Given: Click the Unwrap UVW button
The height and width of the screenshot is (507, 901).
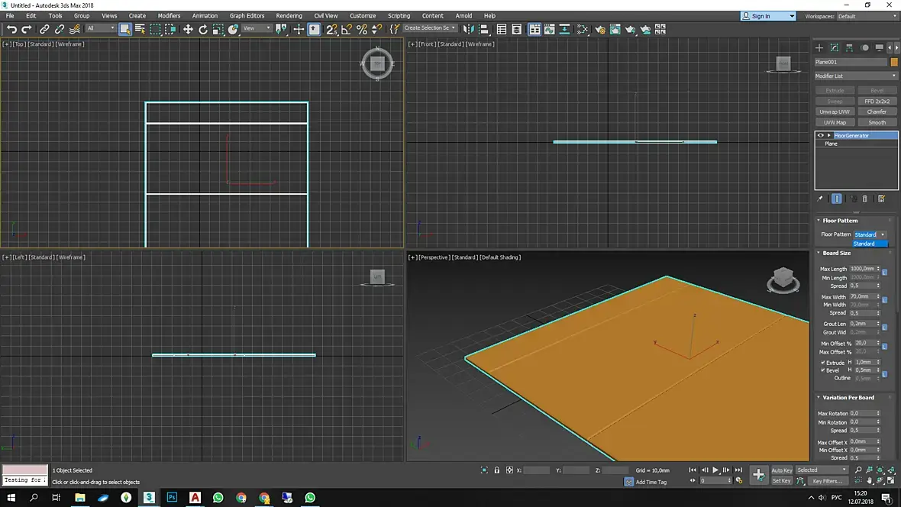Looking at the screenshot, I should pyautogui.click(x=835, y=111).
